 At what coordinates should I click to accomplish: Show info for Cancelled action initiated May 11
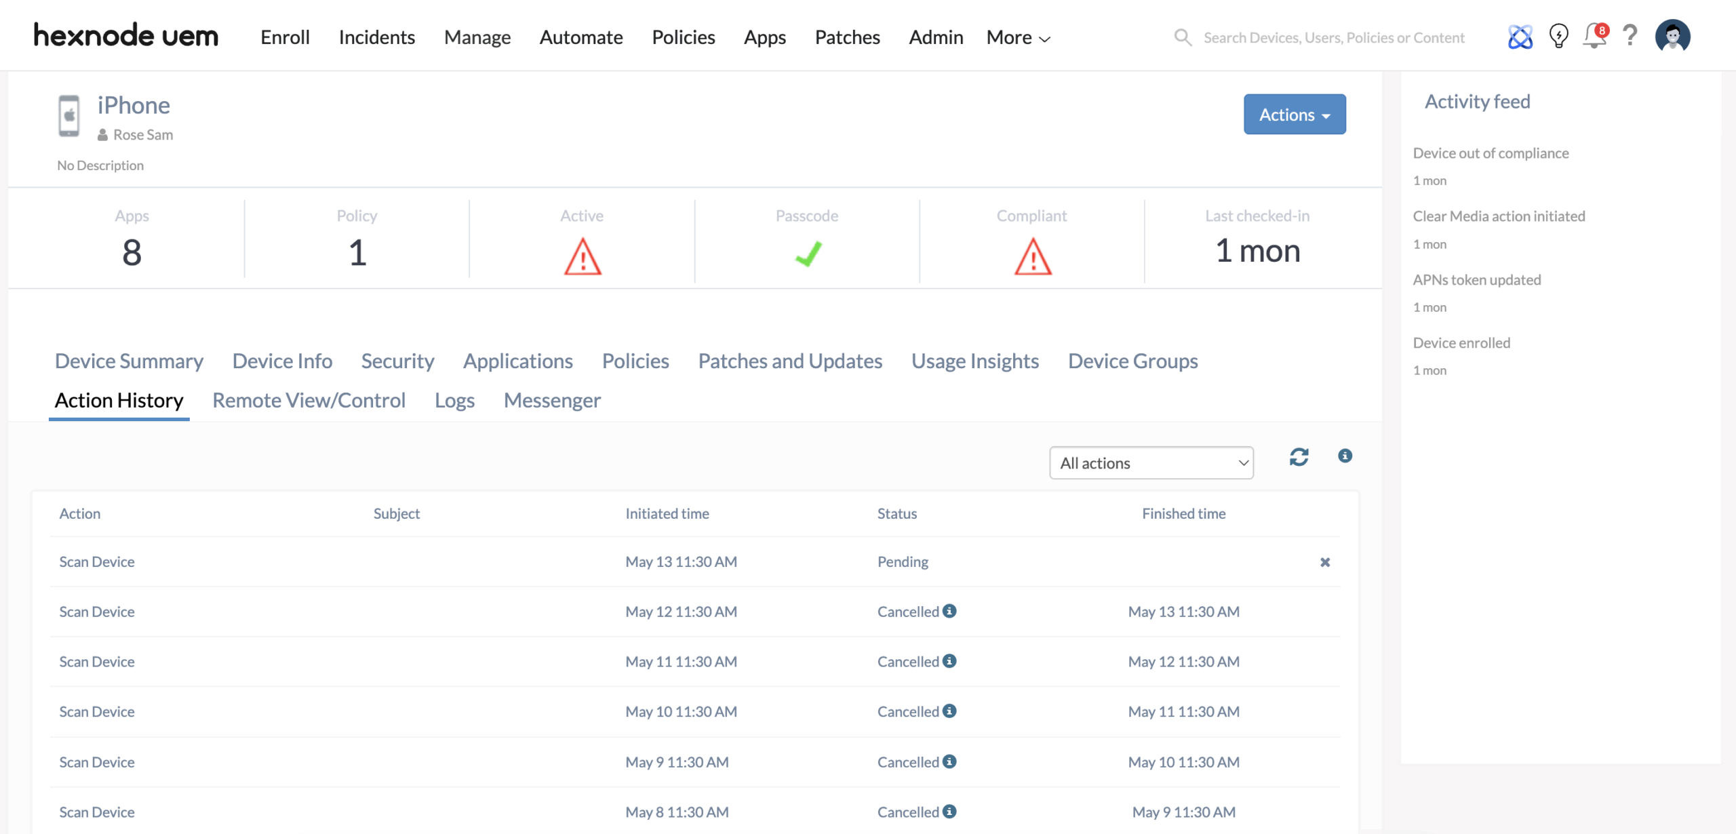tap(949, 661)
